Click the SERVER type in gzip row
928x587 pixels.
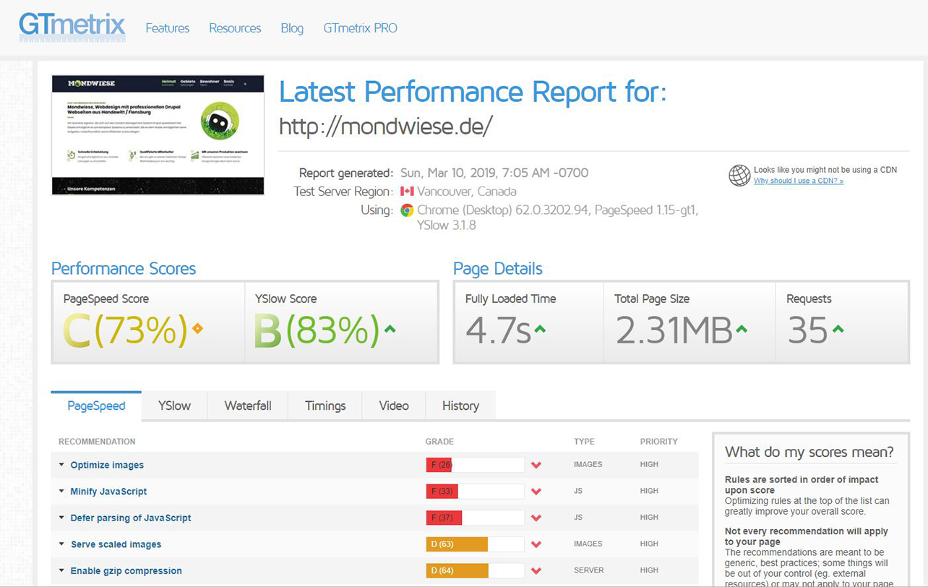coord(589,570)
